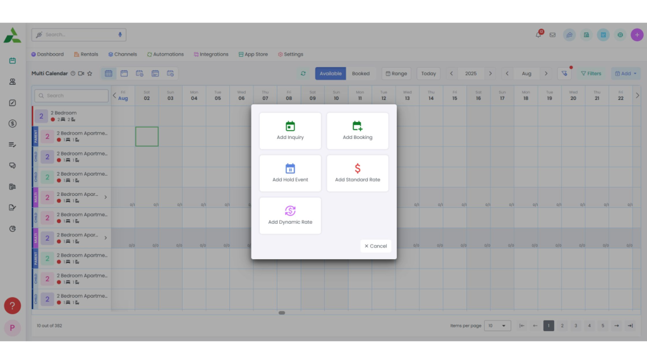Open the dollar sign icon in sidebar
Screen dimensions: 647x364
13,123
